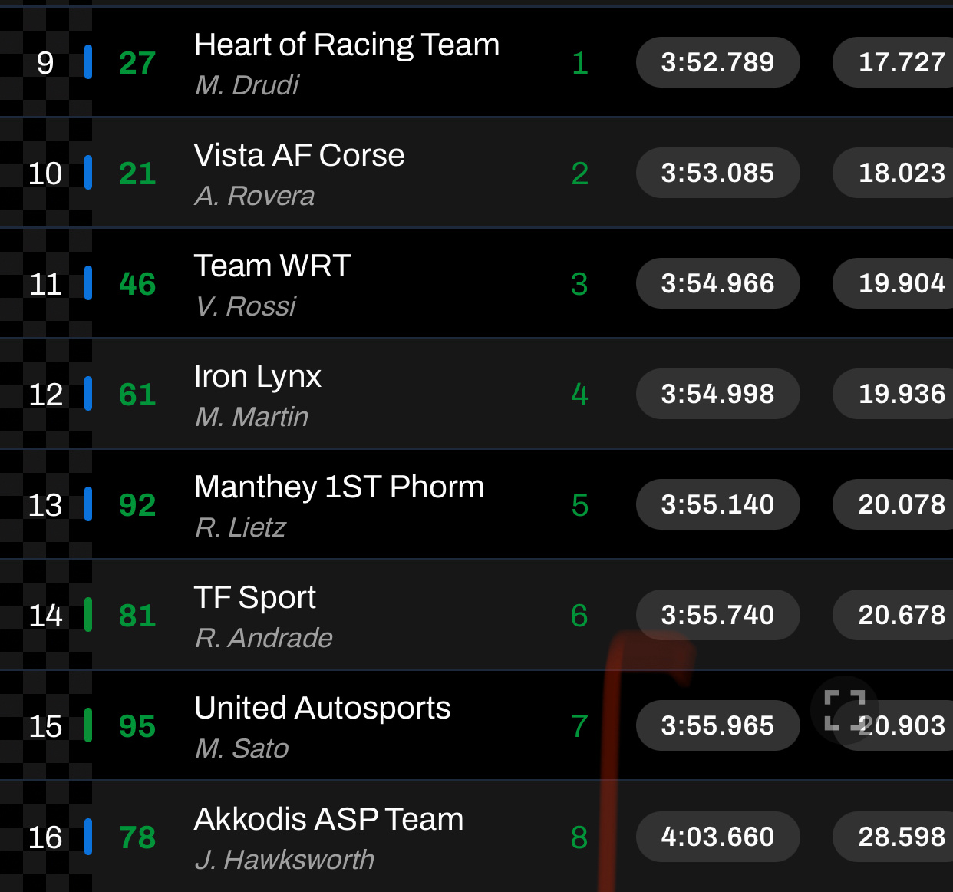Image resolution: width=953 pixels, height=892 pixels.
Task: Click car number 46 badge
Action: point(137,284)
